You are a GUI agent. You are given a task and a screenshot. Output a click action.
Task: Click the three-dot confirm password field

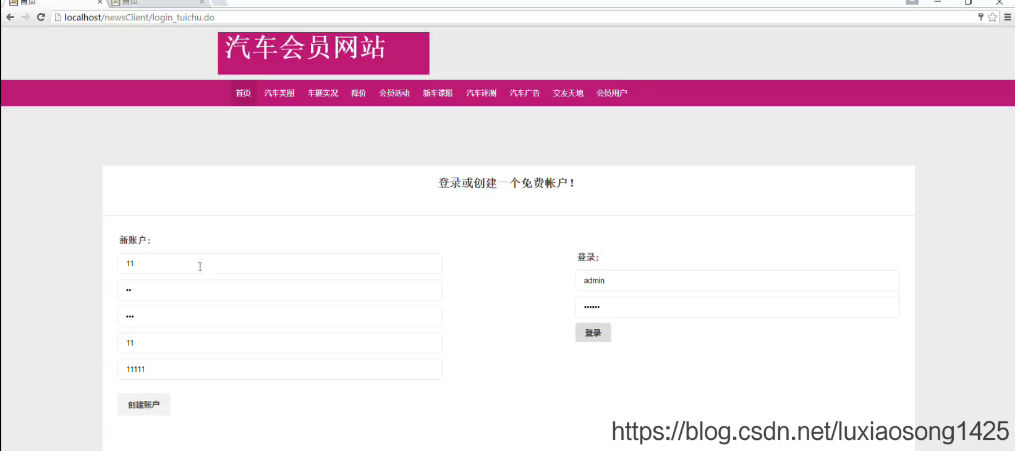[x=280, y=316]
